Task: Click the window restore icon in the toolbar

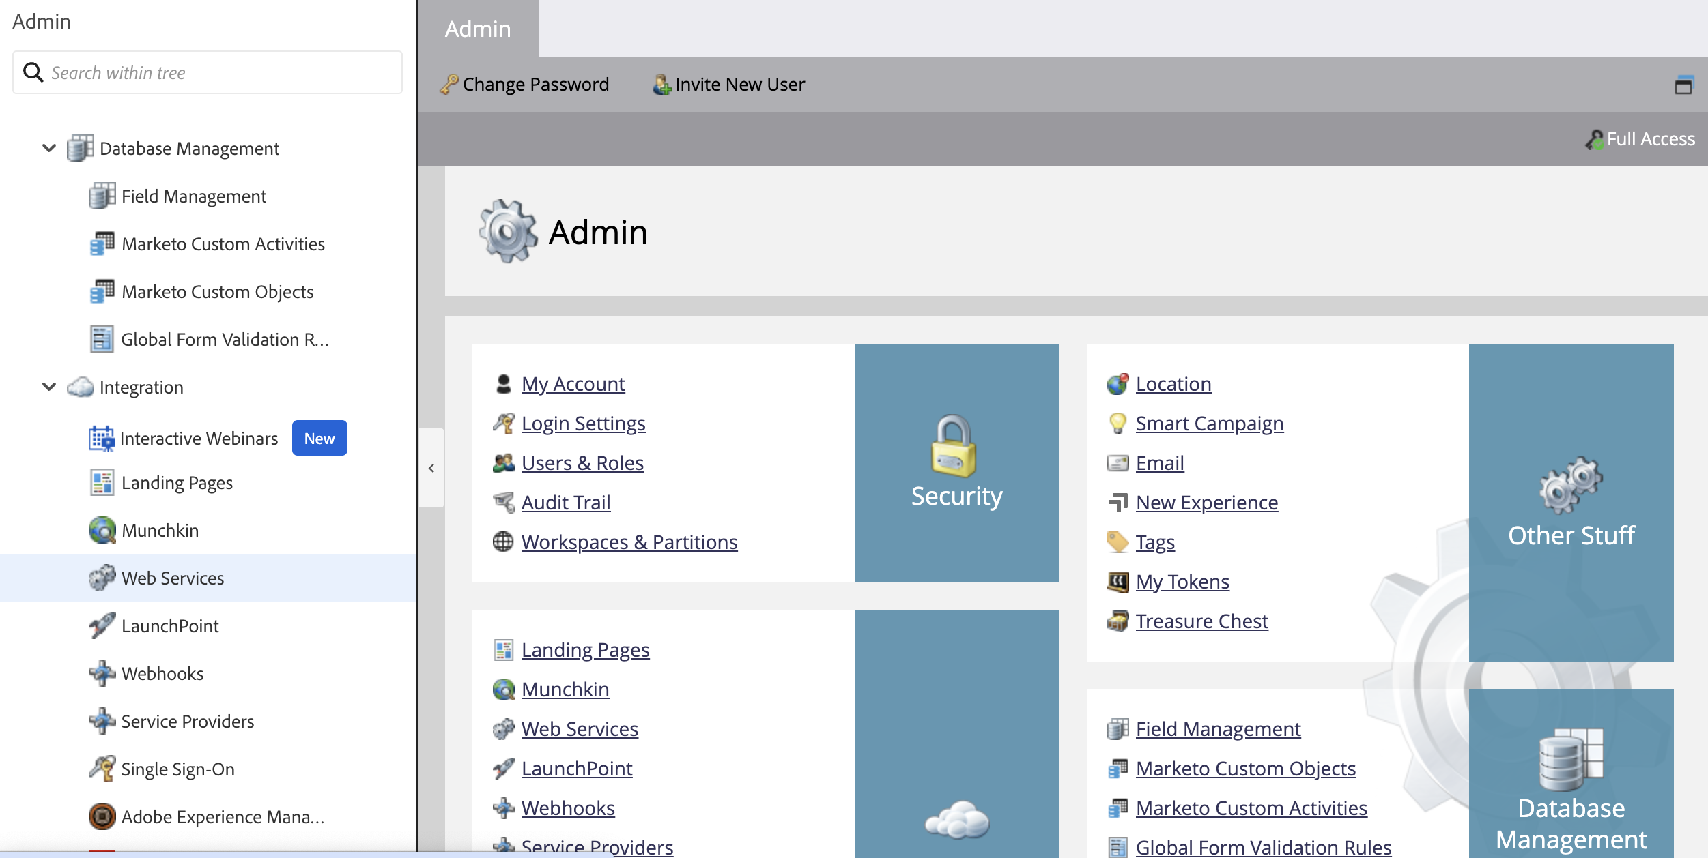Action: click(x=1683, y=85)
